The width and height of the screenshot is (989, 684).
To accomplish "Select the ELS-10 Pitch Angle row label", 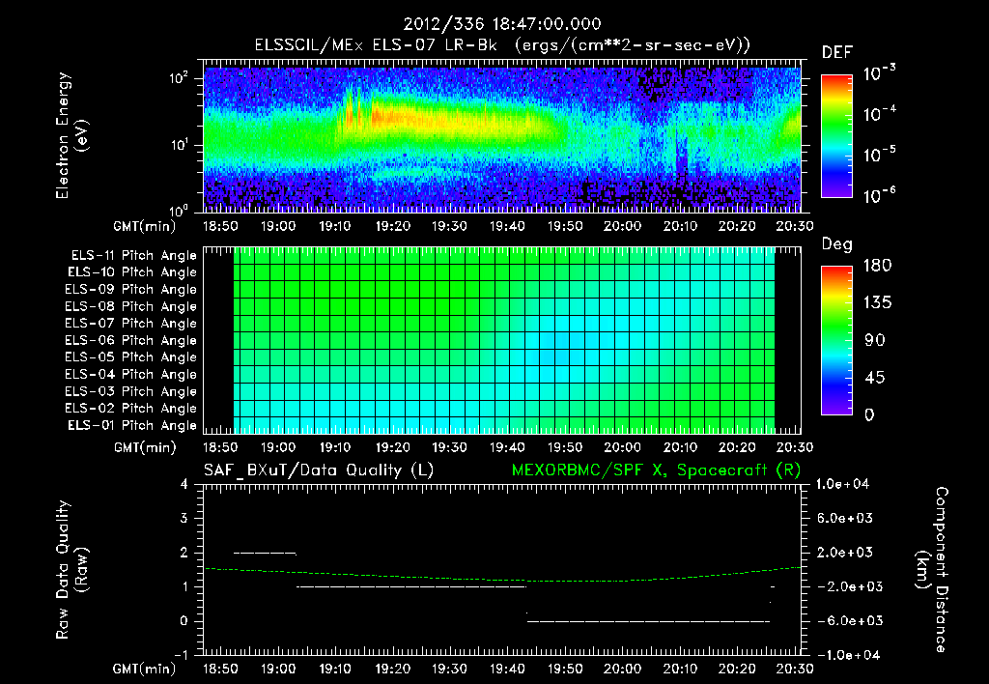I will [132, 272].
